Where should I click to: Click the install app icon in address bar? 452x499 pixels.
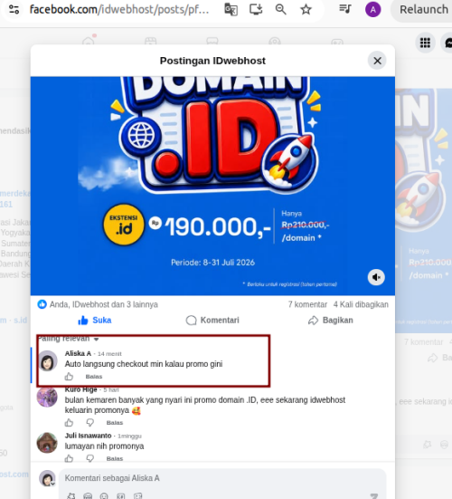(x=256, y=10)
